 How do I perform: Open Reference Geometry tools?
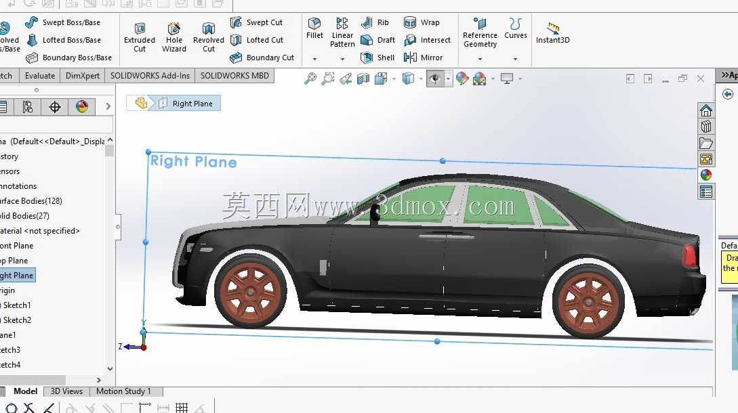480,32
